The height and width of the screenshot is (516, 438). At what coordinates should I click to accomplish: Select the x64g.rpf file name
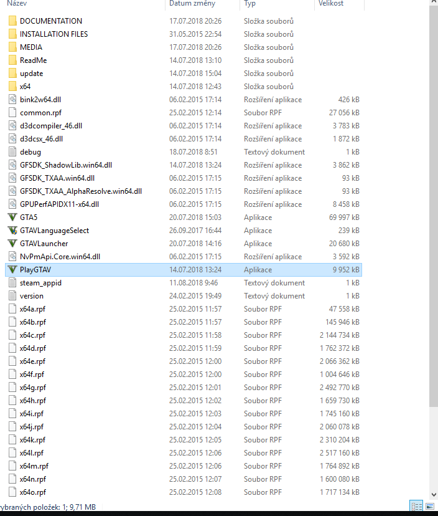point(33,388)
